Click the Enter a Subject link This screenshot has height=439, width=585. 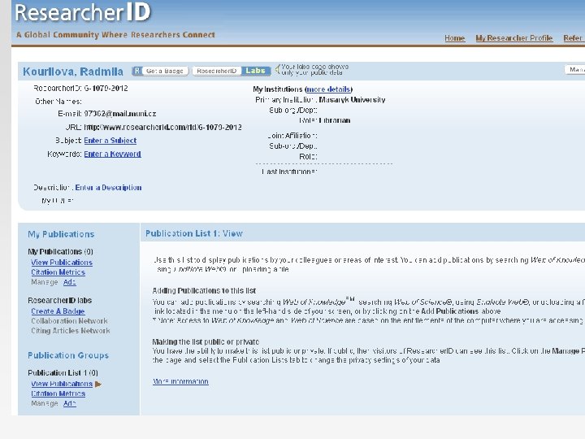point(110,141)
